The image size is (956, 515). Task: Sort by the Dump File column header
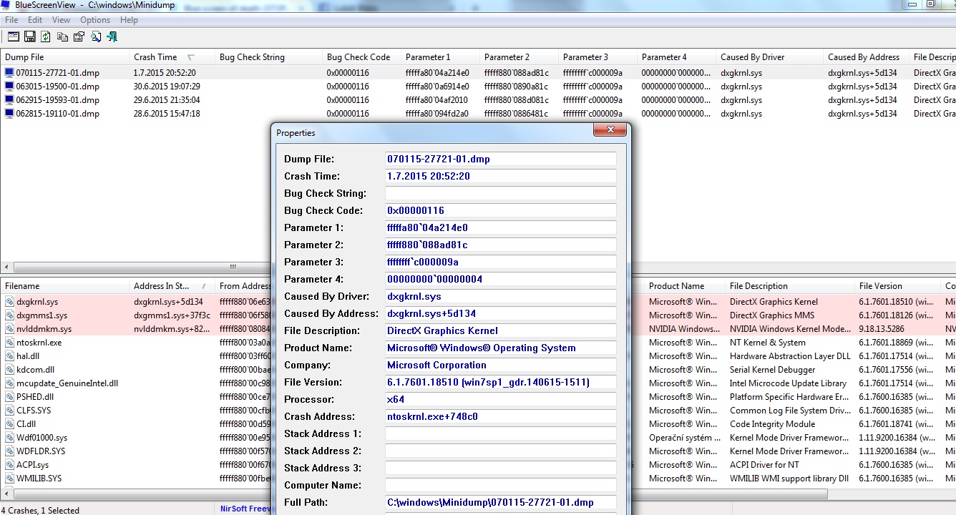pyautogui.click(x=64, y=57)
